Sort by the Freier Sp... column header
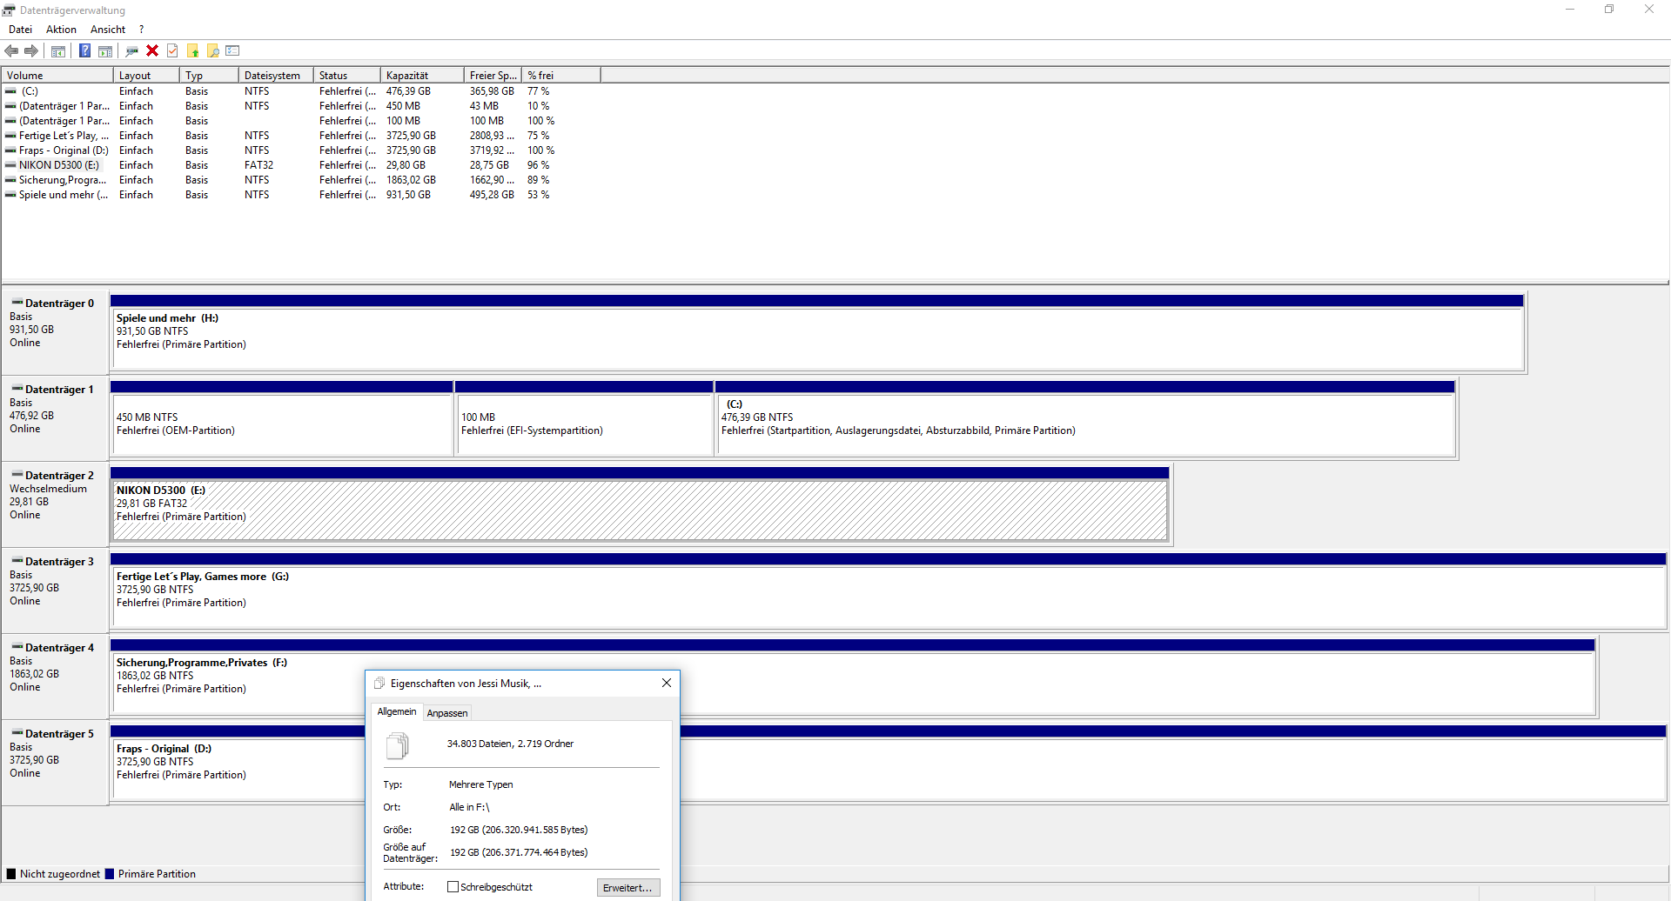Screen dimensions: 1671x901 (493, 76)
